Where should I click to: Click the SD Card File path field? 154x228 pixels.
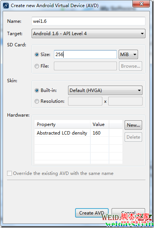point(86,66)
